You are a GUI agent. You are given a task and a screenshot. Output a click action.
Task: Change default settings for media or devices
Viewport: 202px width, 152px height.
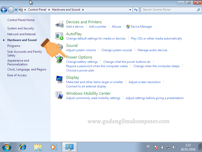click(96, 39)
